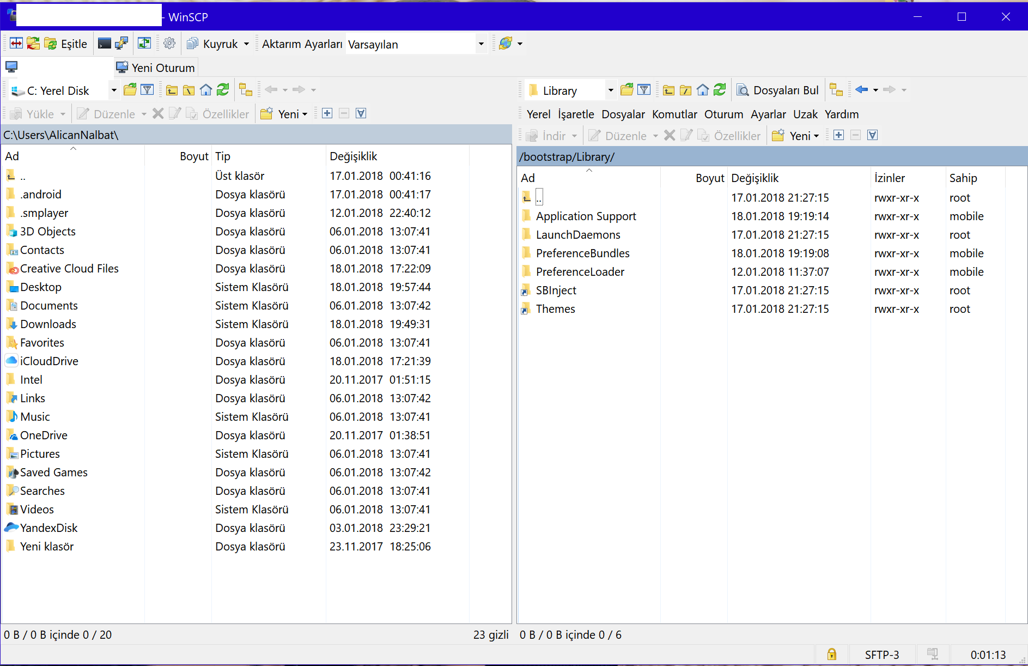Open the Uzak menu
Screen dimensions: 1028x666
click(x=805, y=114)
